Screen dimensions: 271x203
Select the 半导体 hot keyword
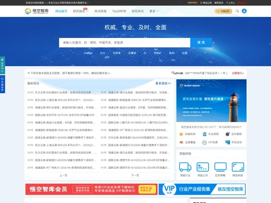(117, 53)
